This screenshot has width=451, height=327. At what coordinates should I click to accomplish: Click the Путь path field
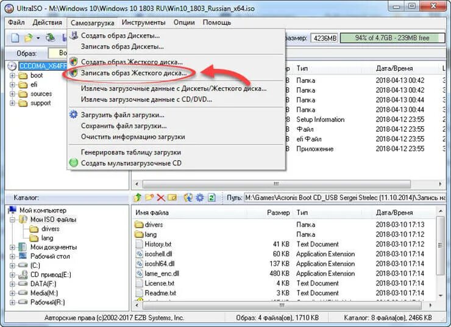[345, 198]
